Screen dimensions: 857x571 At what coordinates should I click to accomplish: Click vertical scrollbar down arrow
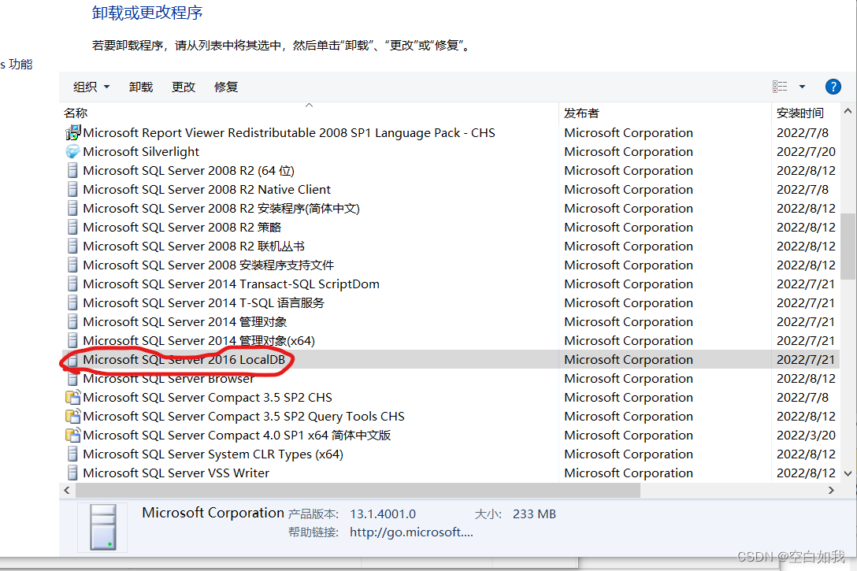[x=848, y=473]
